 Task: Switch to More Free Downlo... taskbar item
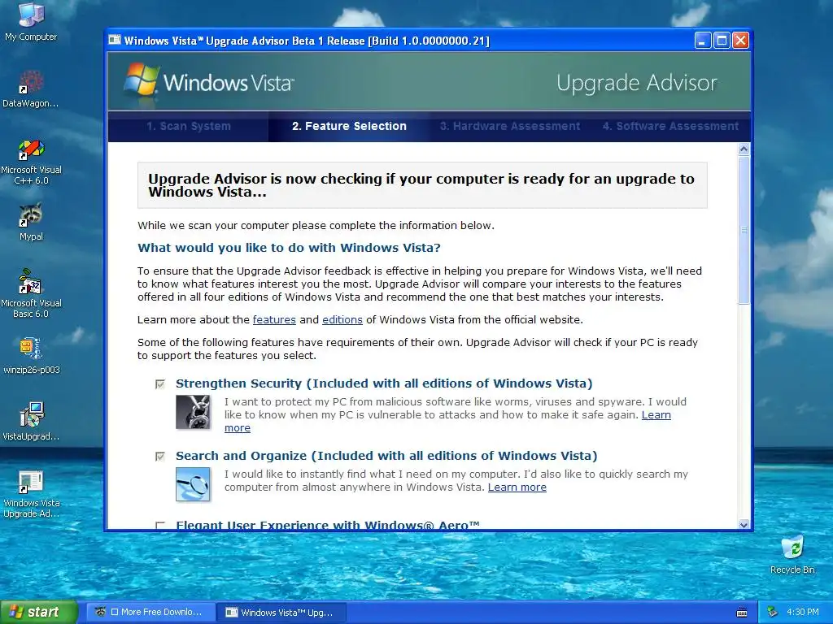coord(150,613)
